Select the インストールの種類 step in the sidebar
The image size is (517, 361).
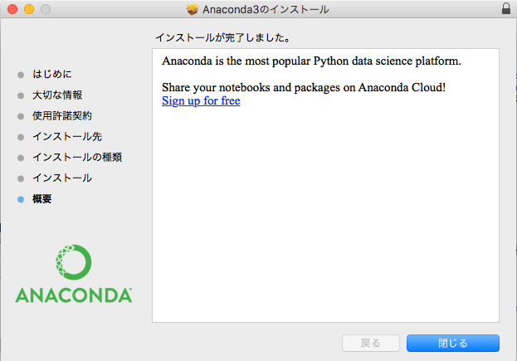pyautogui.click(x=76, y=158)
